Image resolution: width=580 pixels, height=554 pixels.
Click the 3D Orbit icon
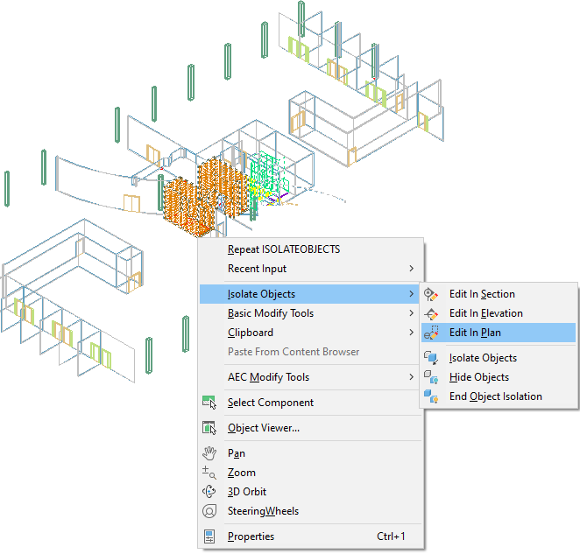coord(209,492)
